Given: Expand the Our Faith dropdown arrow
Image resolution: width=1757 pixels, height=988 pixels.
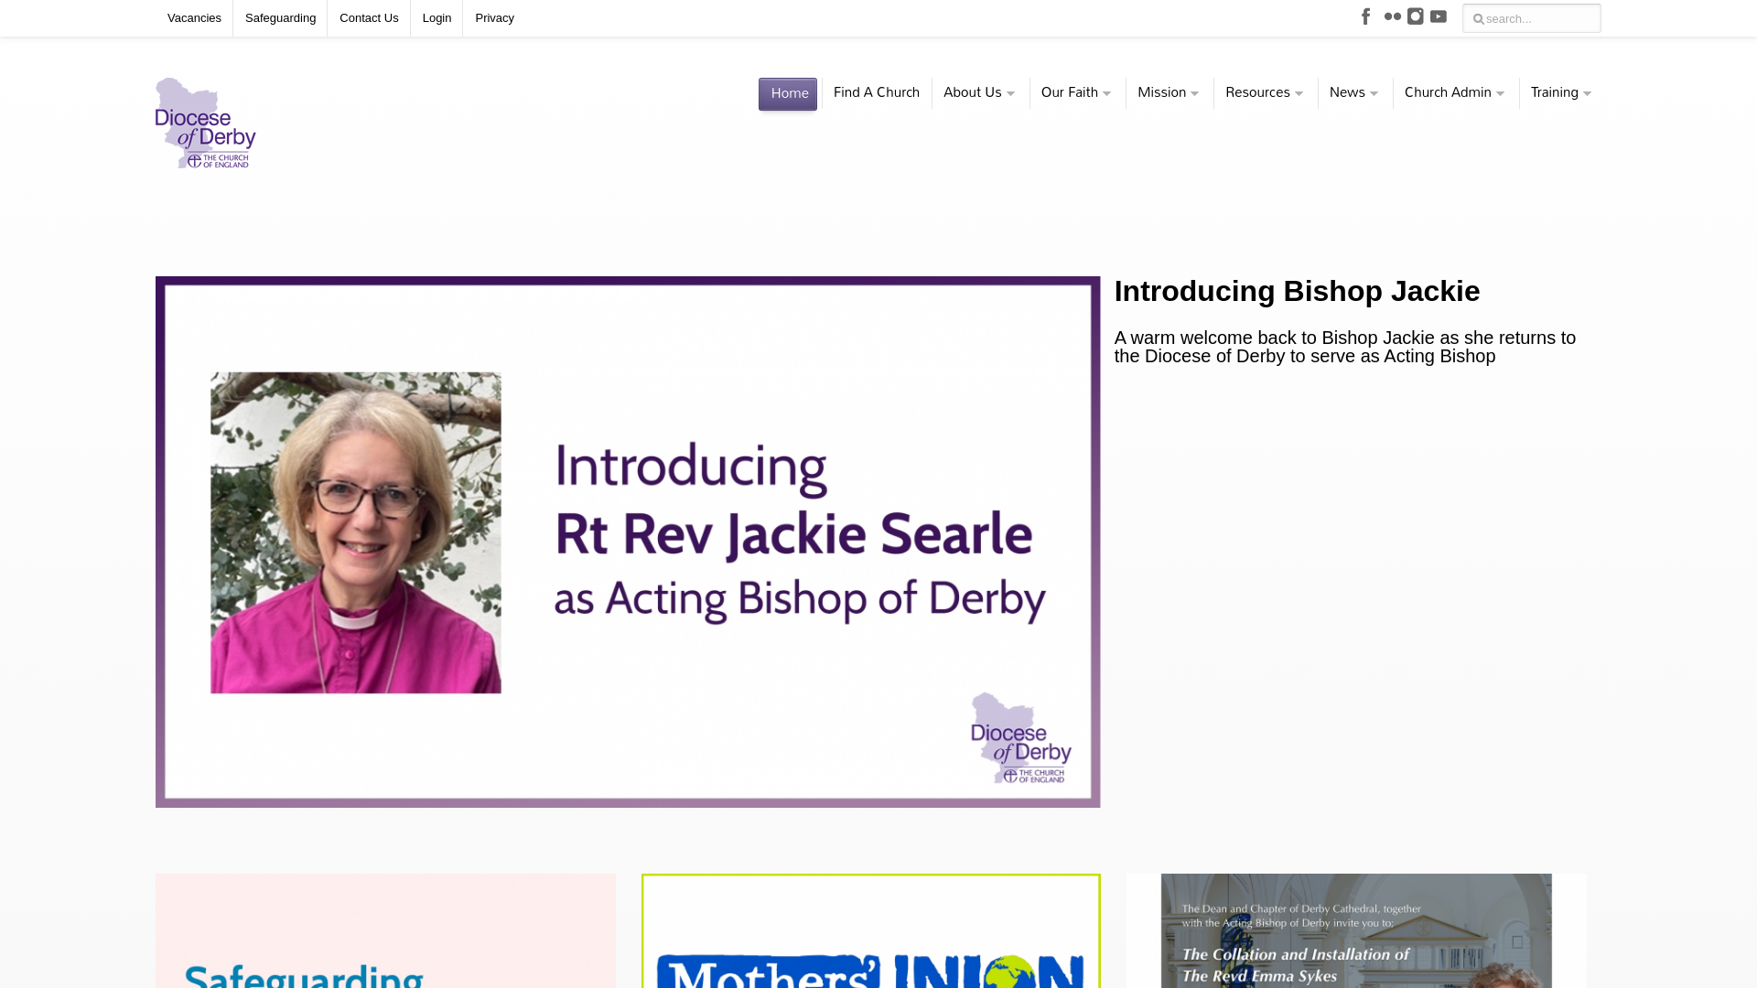Looking at the screenshot, I should click(x=1106, y=94).
